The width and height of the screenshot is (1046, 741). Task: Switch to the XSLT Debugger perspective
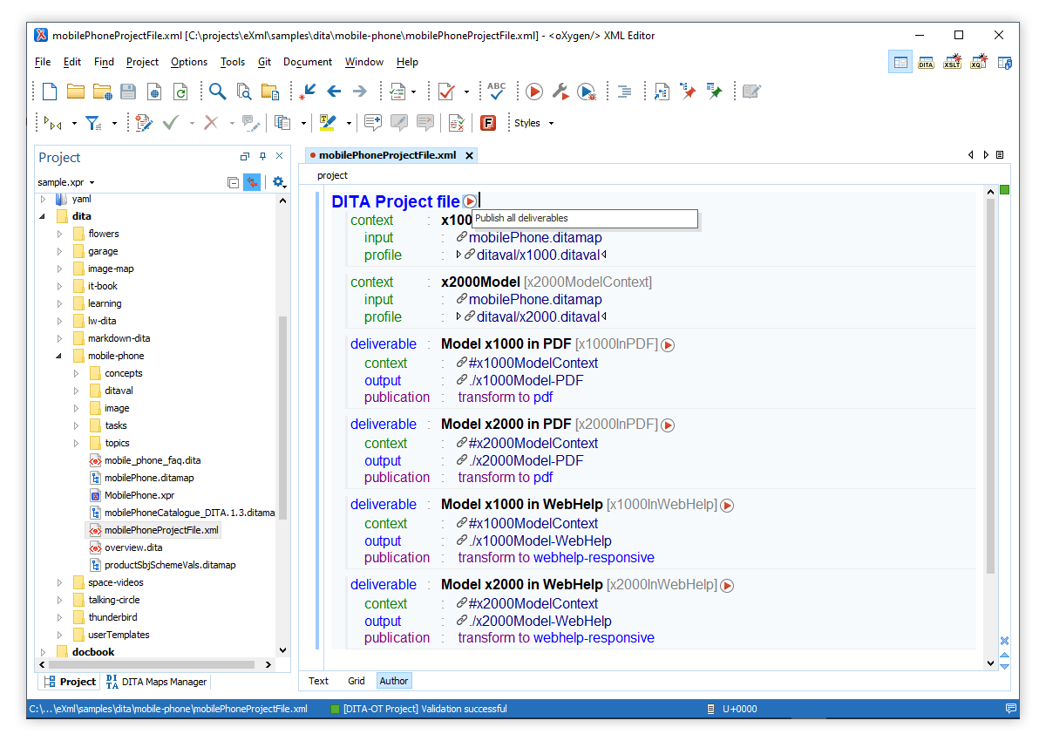point(952,62)
